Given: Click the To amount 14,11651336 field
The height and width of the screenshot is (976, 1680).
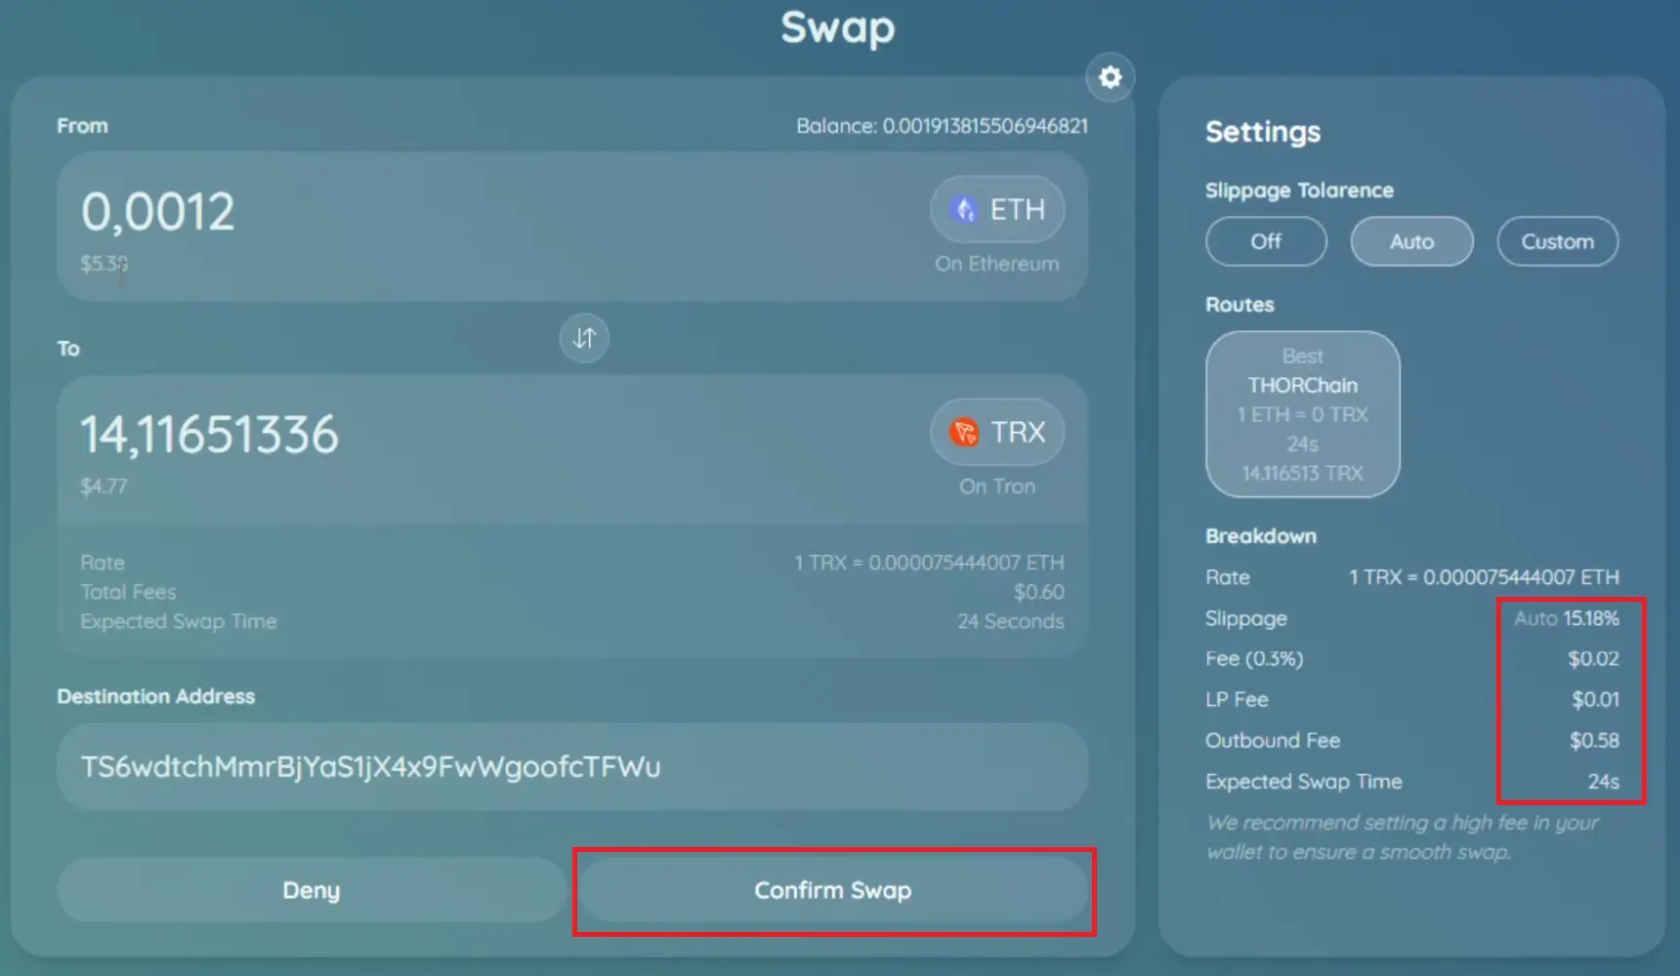Looking at the screenshot, I should [209, 435].
